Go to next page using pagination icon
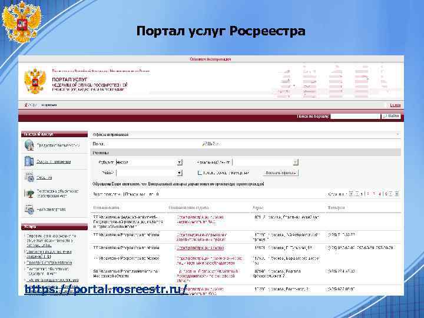 [x=391, y=194]
